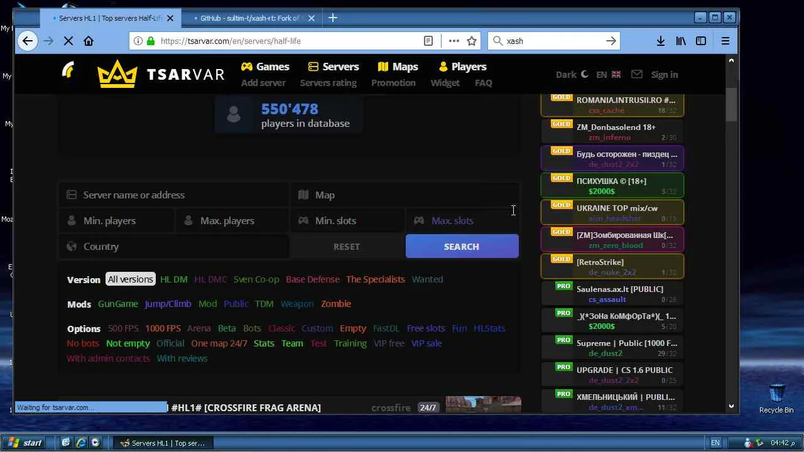804x452 pixels.
Task: Reset the server search filters
Action: (x=347, y=247)
